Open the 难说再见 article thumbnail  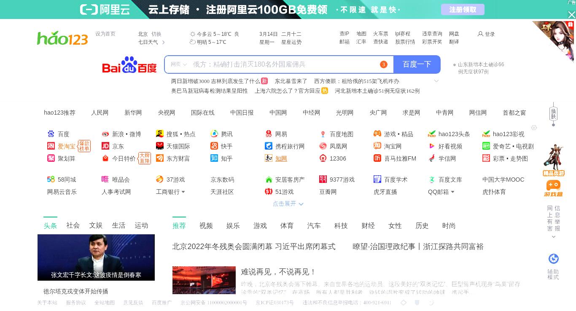click(x=204, y=280)
